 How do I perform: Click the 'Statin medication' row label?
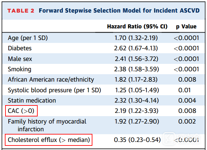click(32, 100)
